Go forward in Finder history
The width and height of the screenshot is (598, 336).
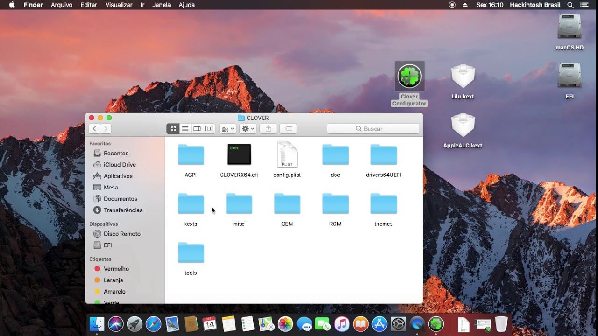pyautogui.click(x=106, y=128)
